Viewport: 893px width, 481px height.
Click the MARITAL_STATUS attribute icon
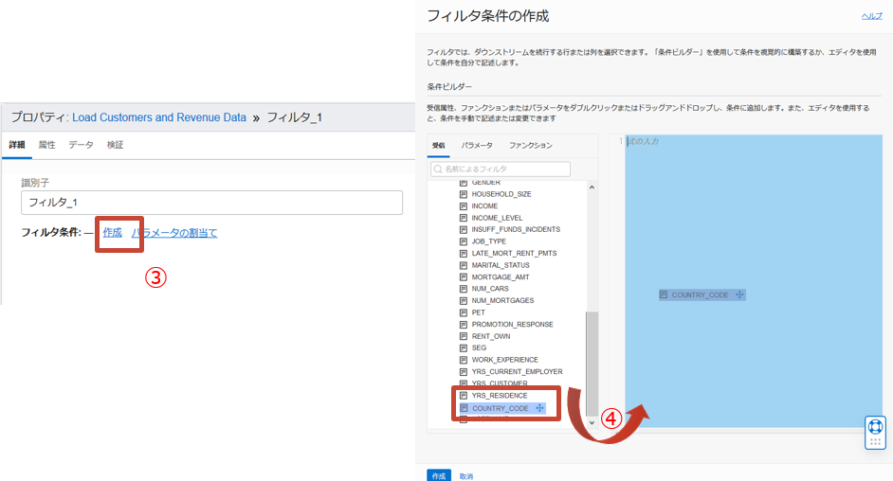click(464, 265)
